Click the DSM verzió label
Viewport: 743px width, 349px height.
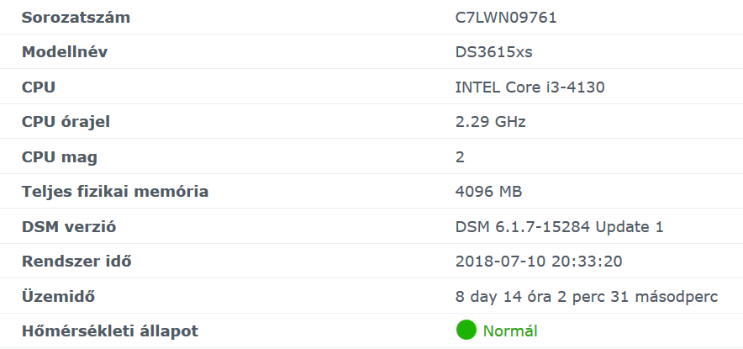[x=69, y=226]
